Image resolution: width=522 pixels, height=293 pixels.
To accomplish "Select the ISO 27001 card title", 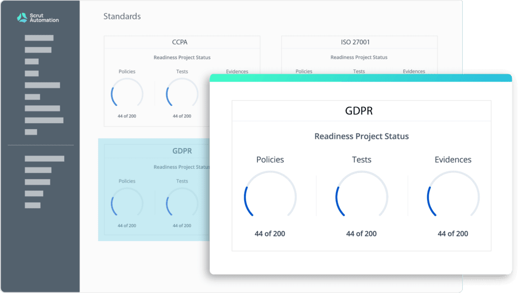I will pyautogui.click(x=355, y=42).
